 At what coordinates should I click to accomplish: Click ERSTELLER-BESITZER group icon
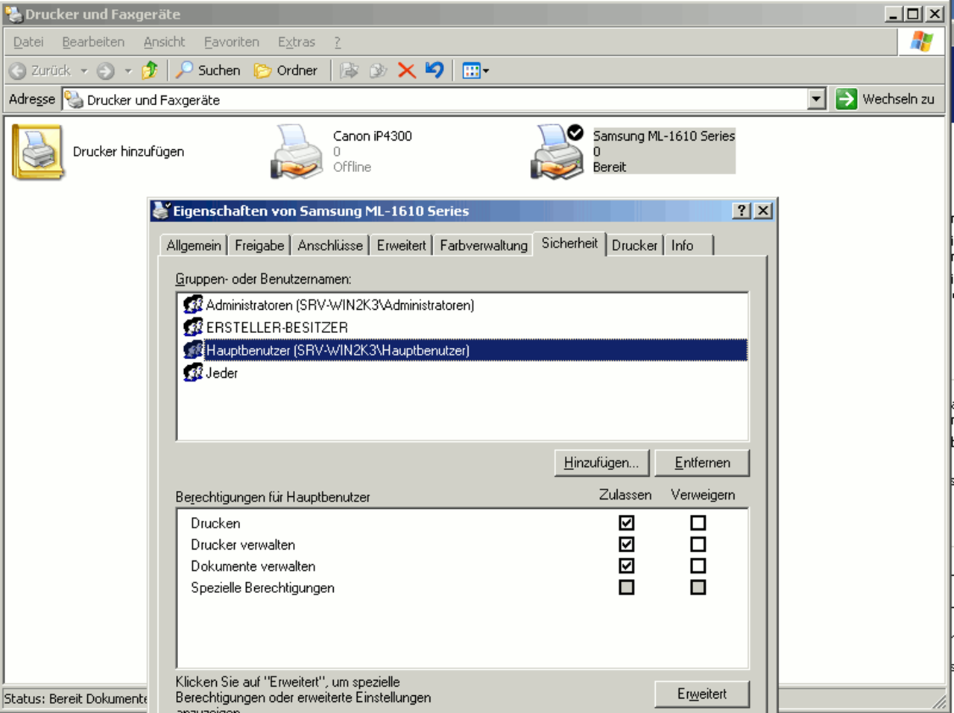(193, 326)
